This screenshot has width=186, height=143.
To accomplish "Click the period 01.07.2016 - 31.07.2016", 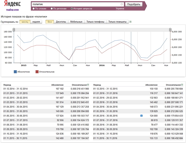I will coord(105,120).
